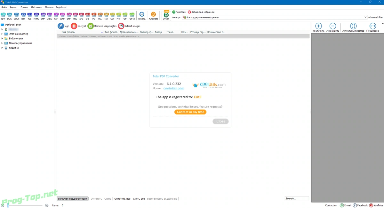The width and height of the screenshot is (384, 208).
Task: Extract images from PDF
Action: (x=129, y=26)
